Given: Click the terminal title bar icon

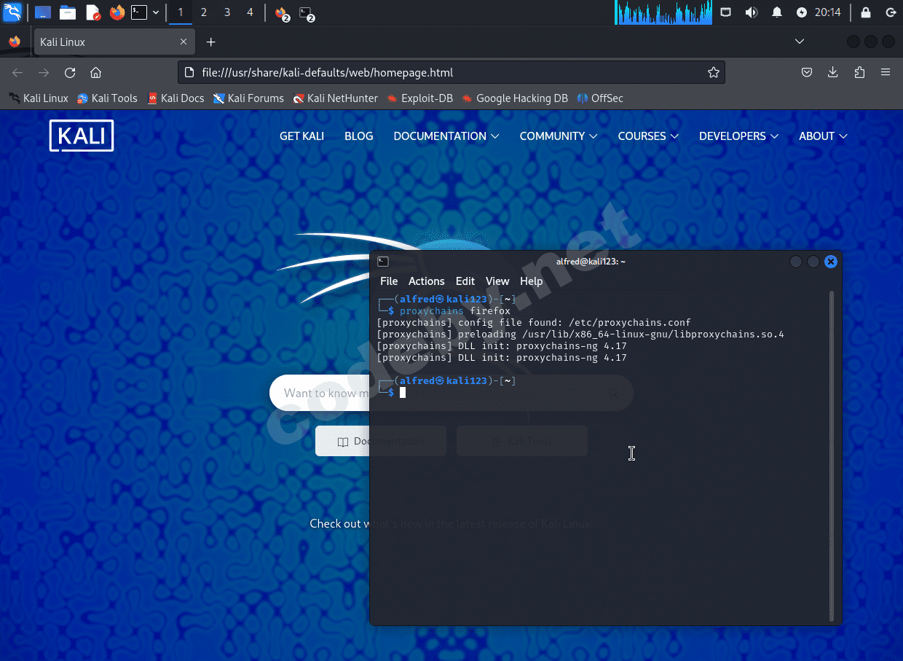Looking at the screenshot, I should click(383, 261).
